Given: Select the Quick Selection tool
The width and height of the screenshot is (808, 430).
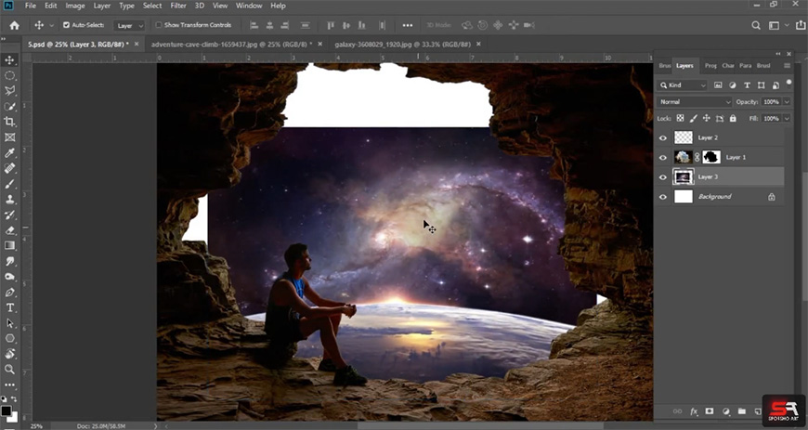Looking at the screenshot, I should pos(9,106).
